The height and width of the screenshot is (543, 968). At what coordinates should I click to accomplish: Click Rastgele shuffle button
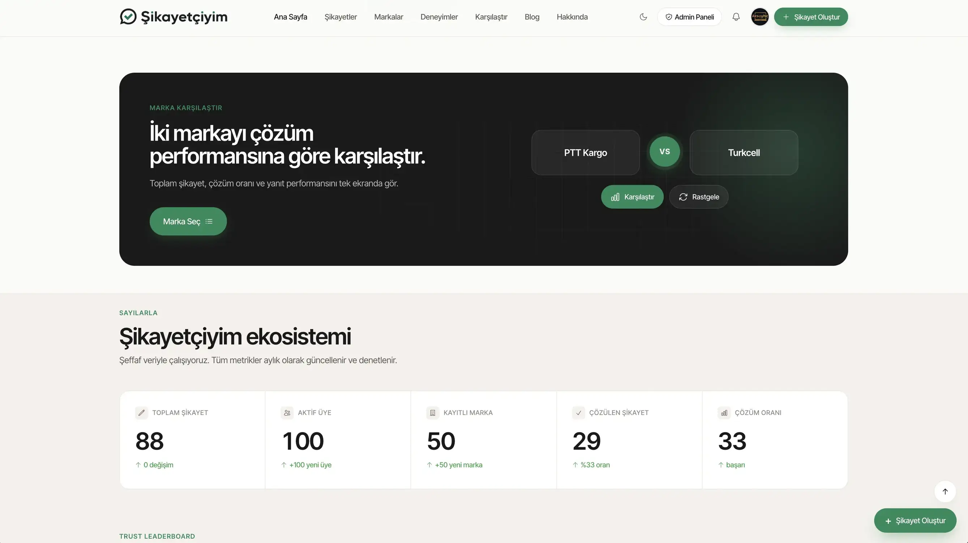click(699, 197)
